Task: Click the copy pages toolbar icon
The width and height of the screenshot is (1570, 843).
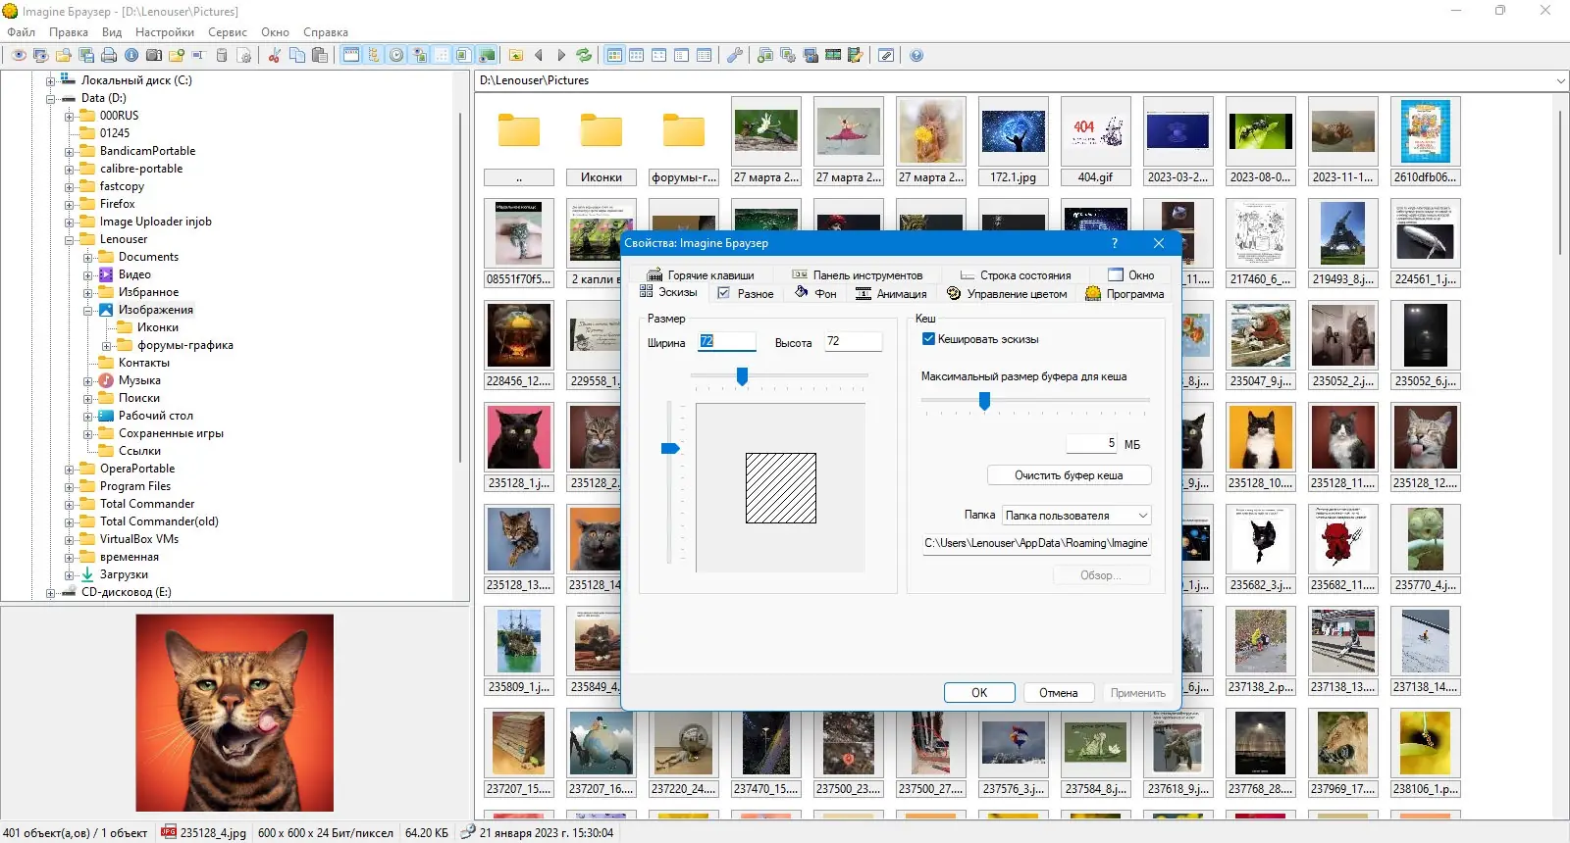Action: coord(297,56)
